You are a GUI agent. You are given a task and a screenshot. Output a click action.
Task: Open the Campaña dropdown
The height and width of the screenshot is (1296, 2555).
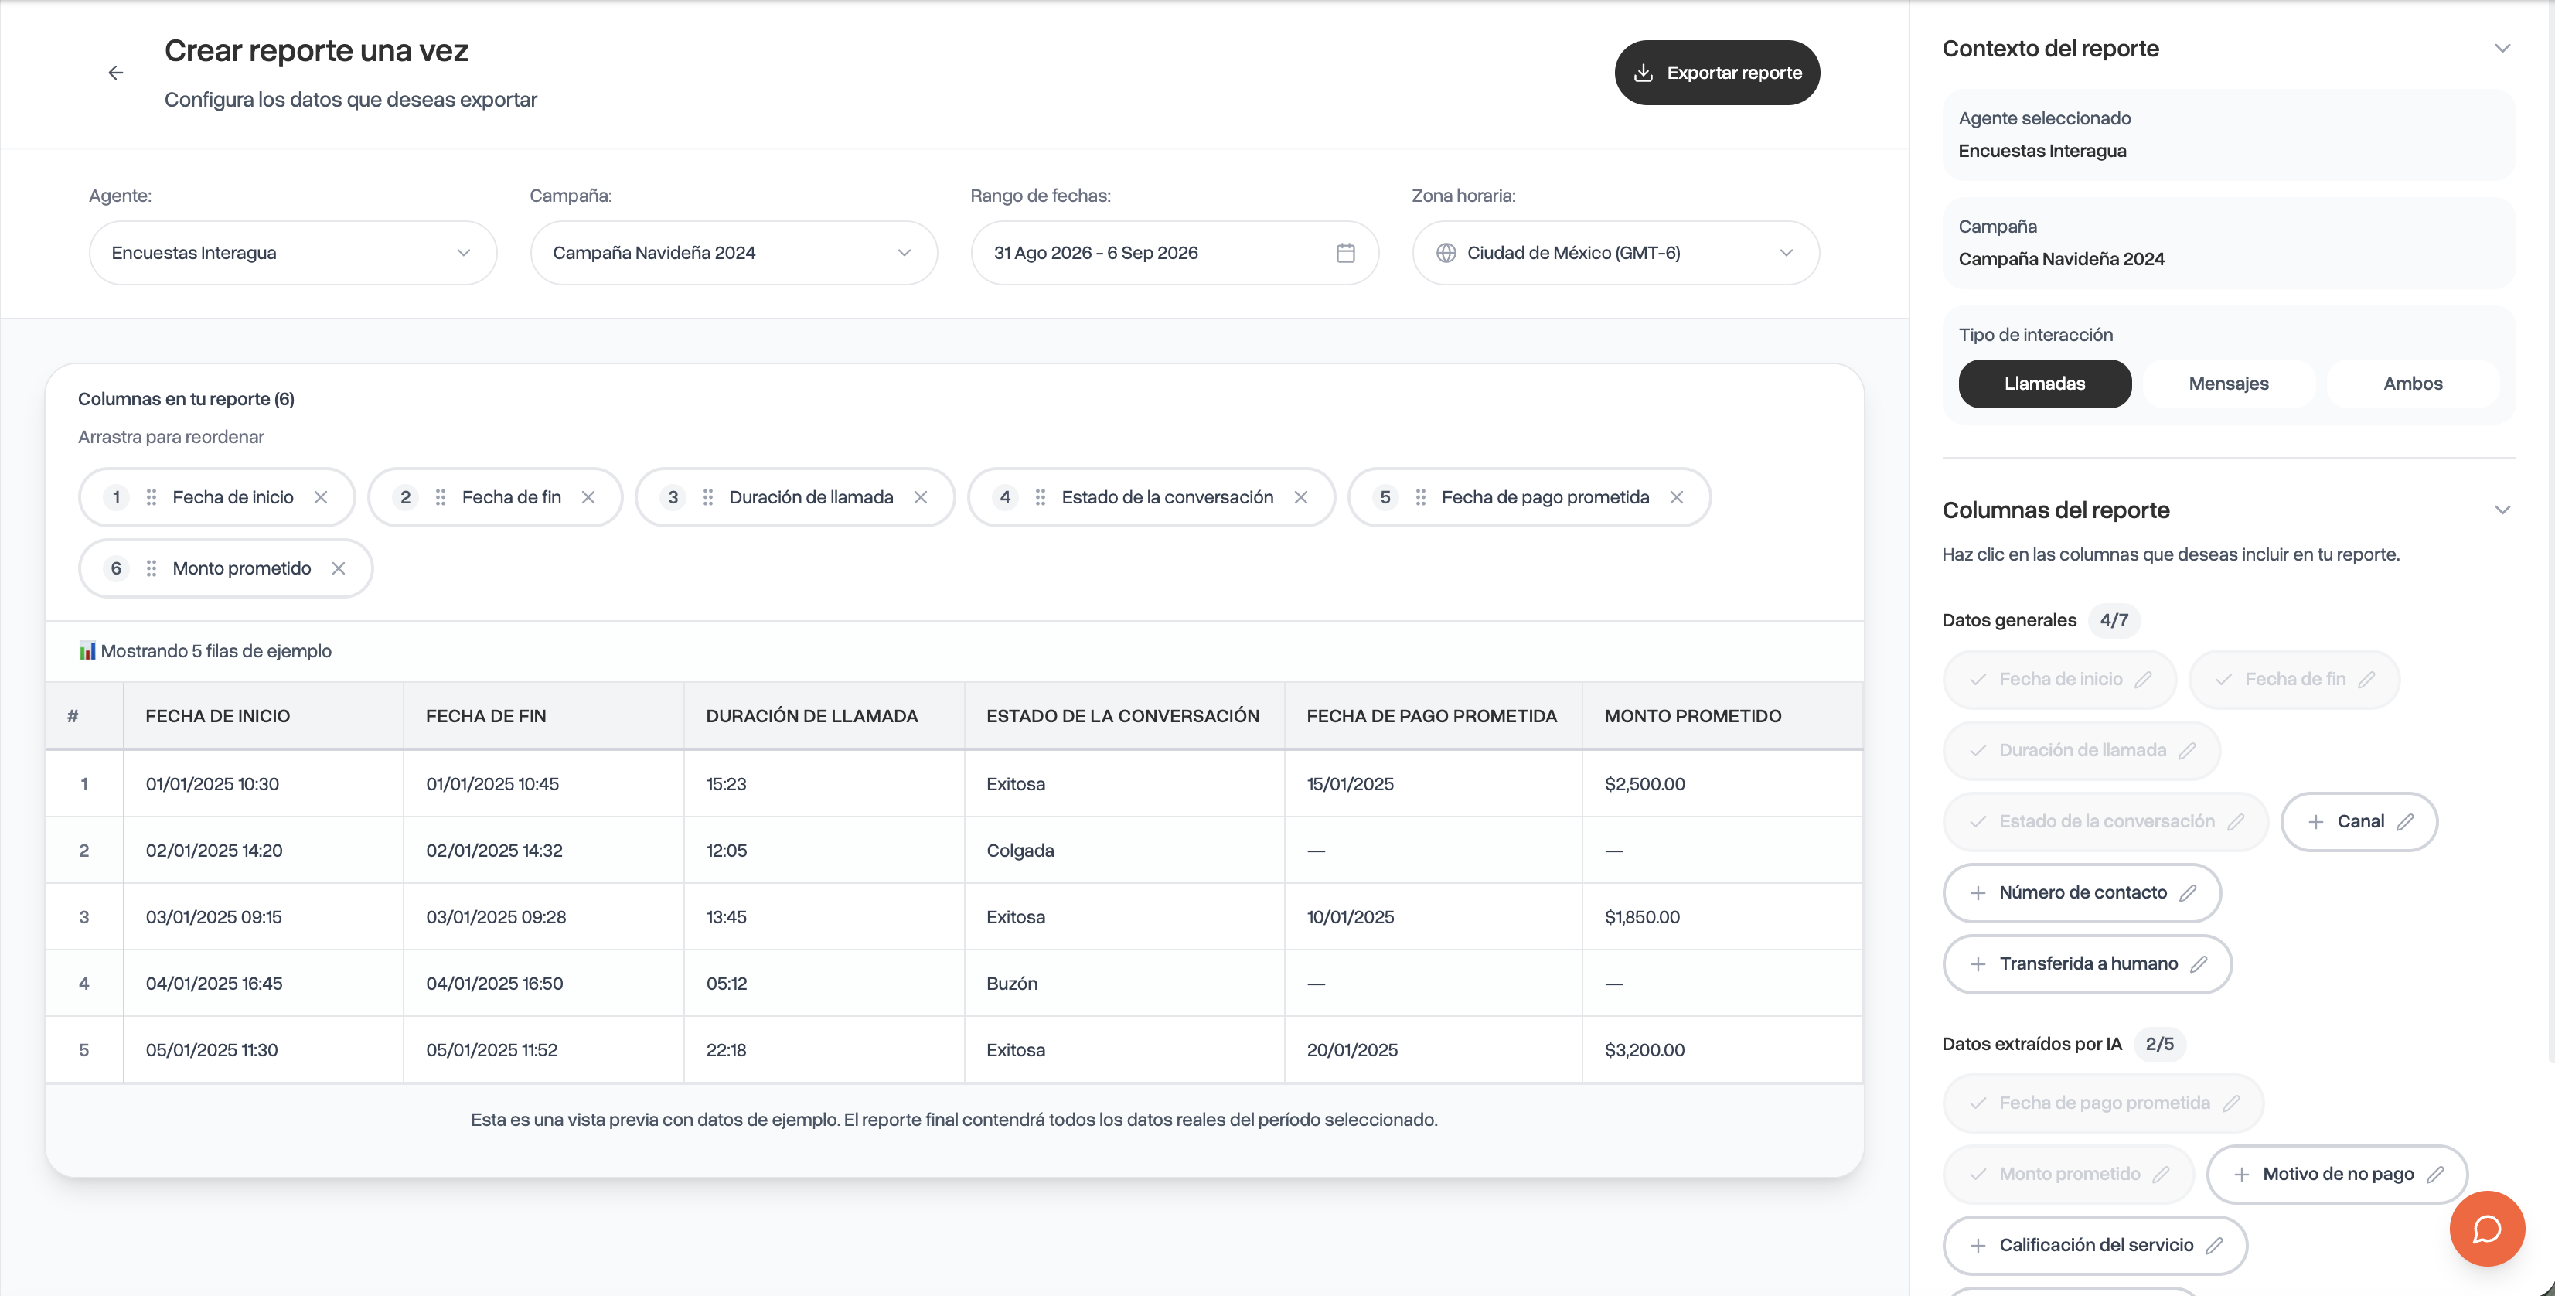point(733,253)
